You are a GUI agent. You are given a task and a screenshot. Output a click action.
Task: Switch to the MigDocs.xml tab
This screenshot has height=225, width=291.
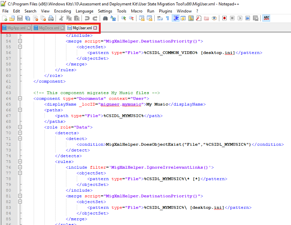(49, 28)
